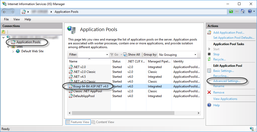257x132 pixels.
Task: Click the DefaultAppPool name text
Action: tap(84, 96)
